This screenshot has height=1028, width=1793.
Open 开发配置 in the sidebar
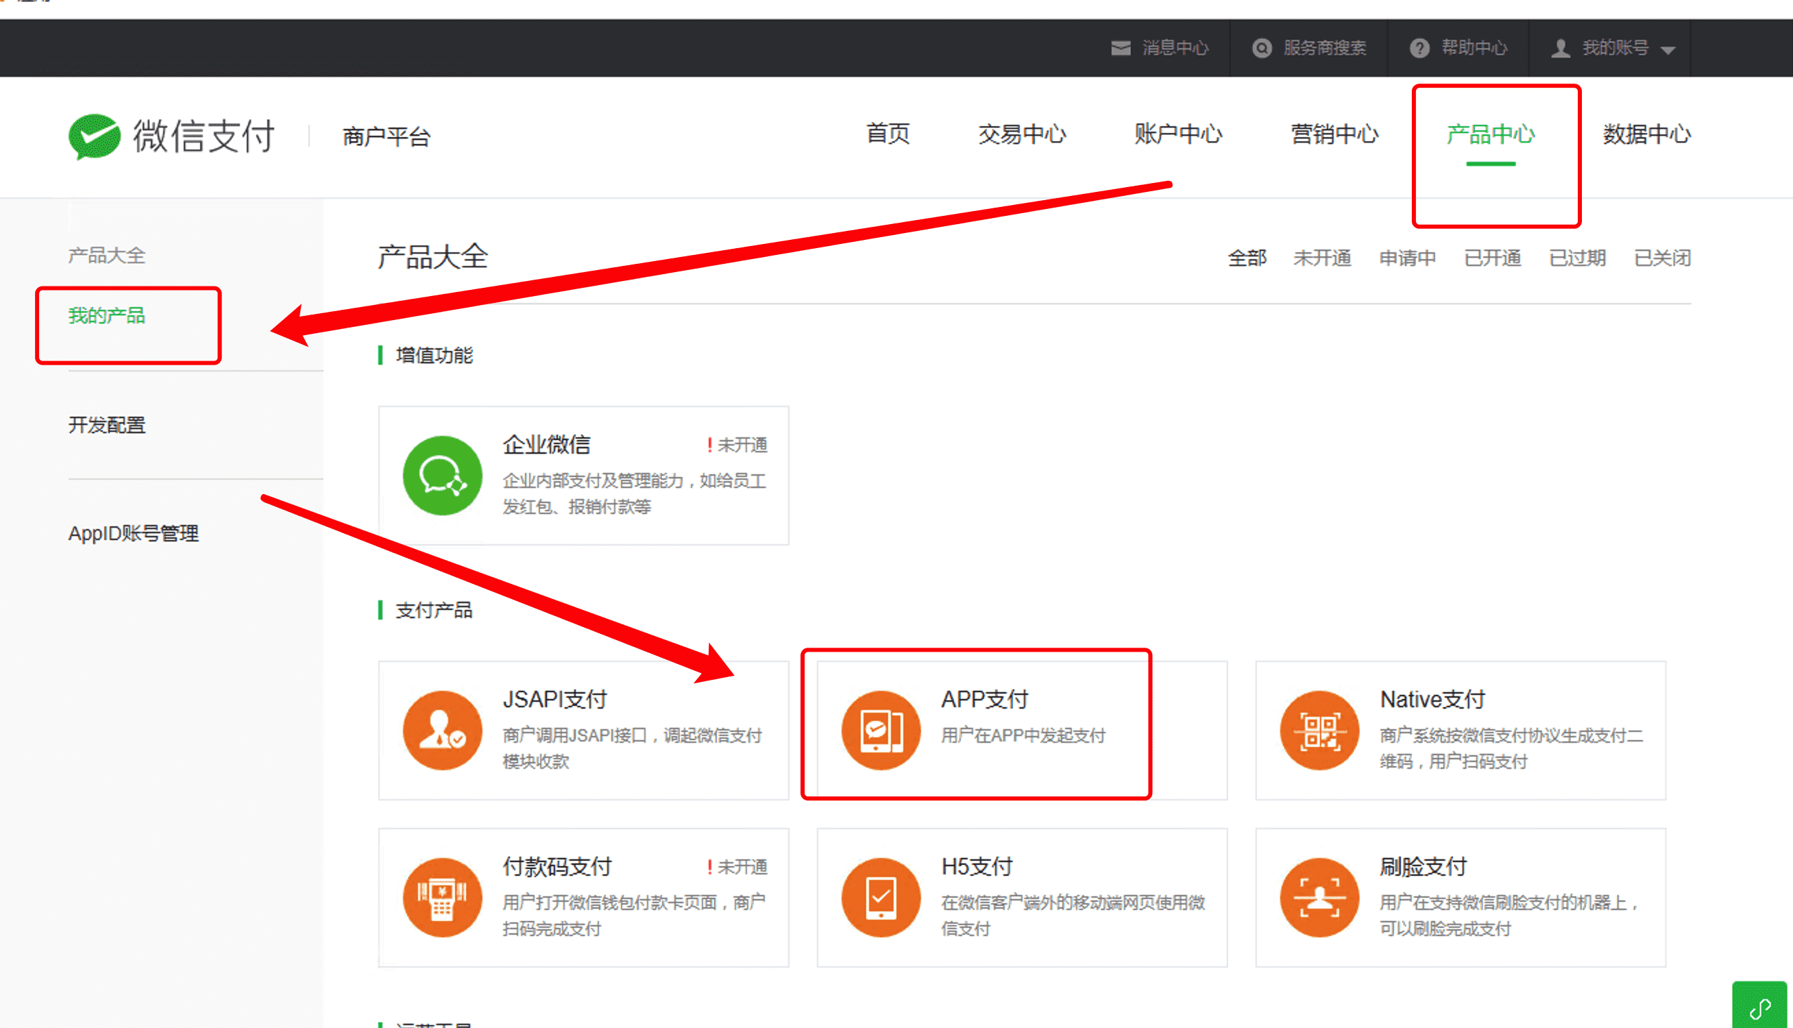(107, 425)
